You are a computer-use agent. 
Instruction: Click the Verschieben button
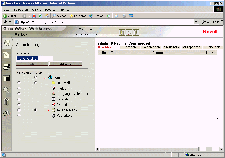pos(151,47)
